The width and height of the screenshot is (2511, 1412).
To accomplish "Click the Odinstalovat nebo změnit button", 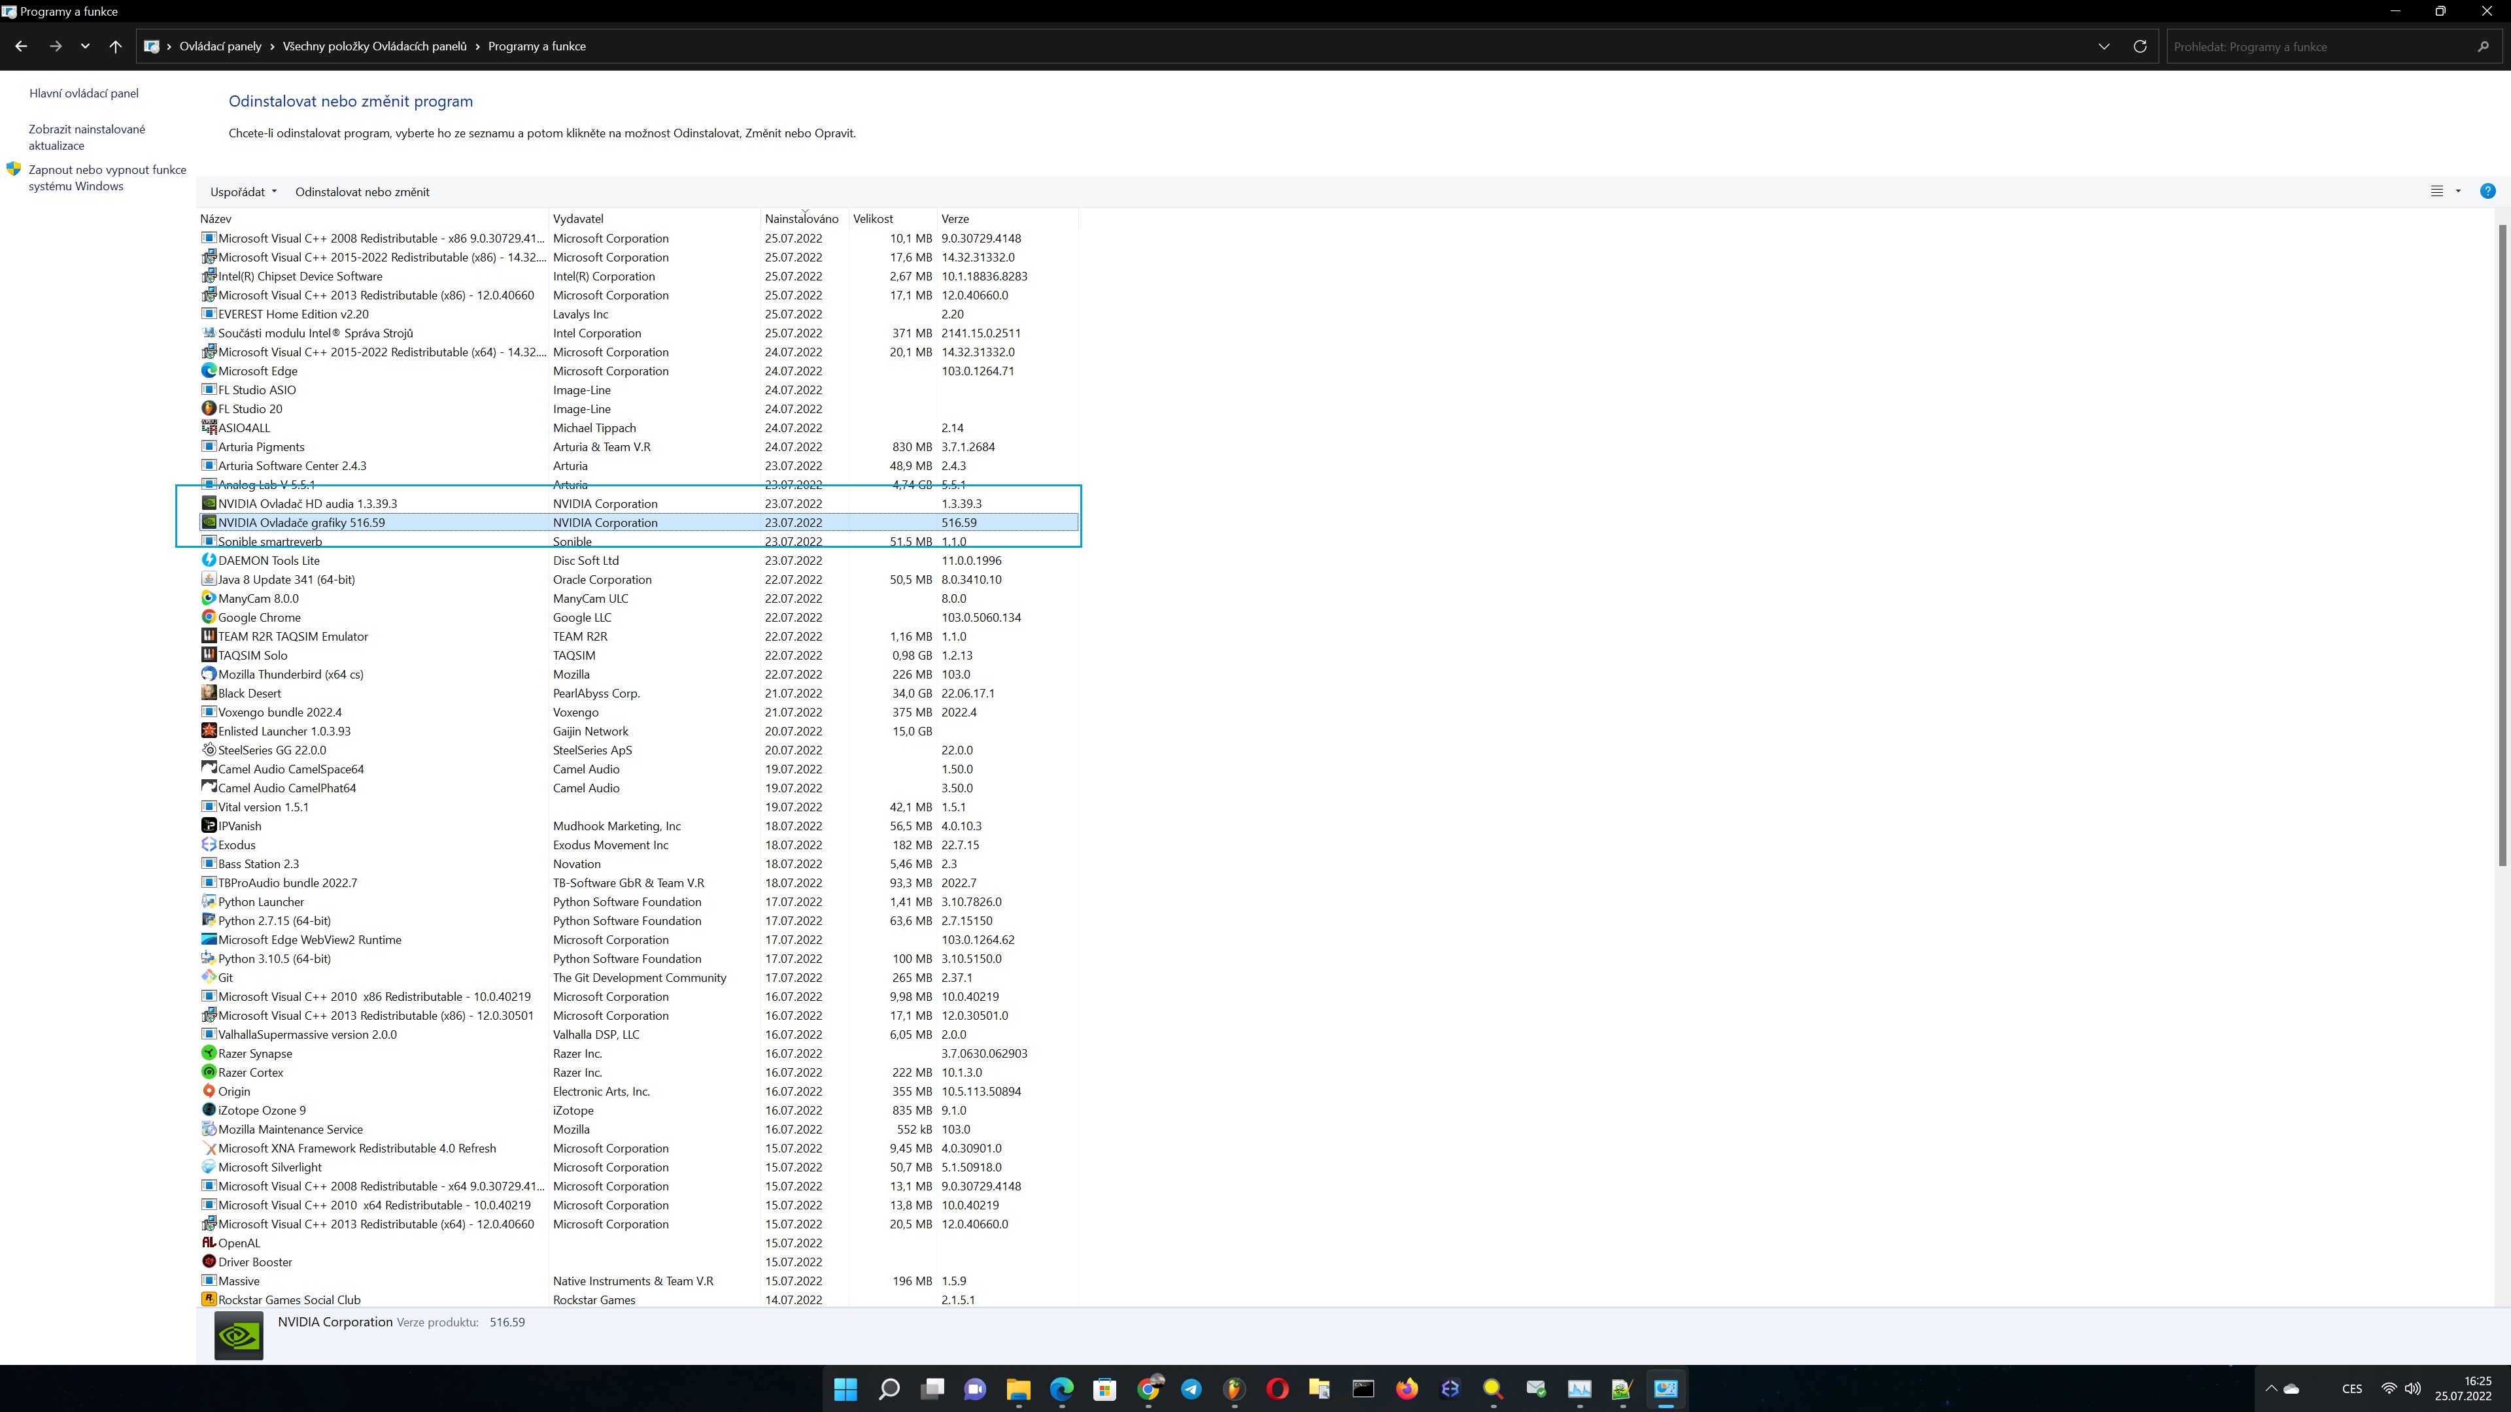I will (x=362, y=192).
